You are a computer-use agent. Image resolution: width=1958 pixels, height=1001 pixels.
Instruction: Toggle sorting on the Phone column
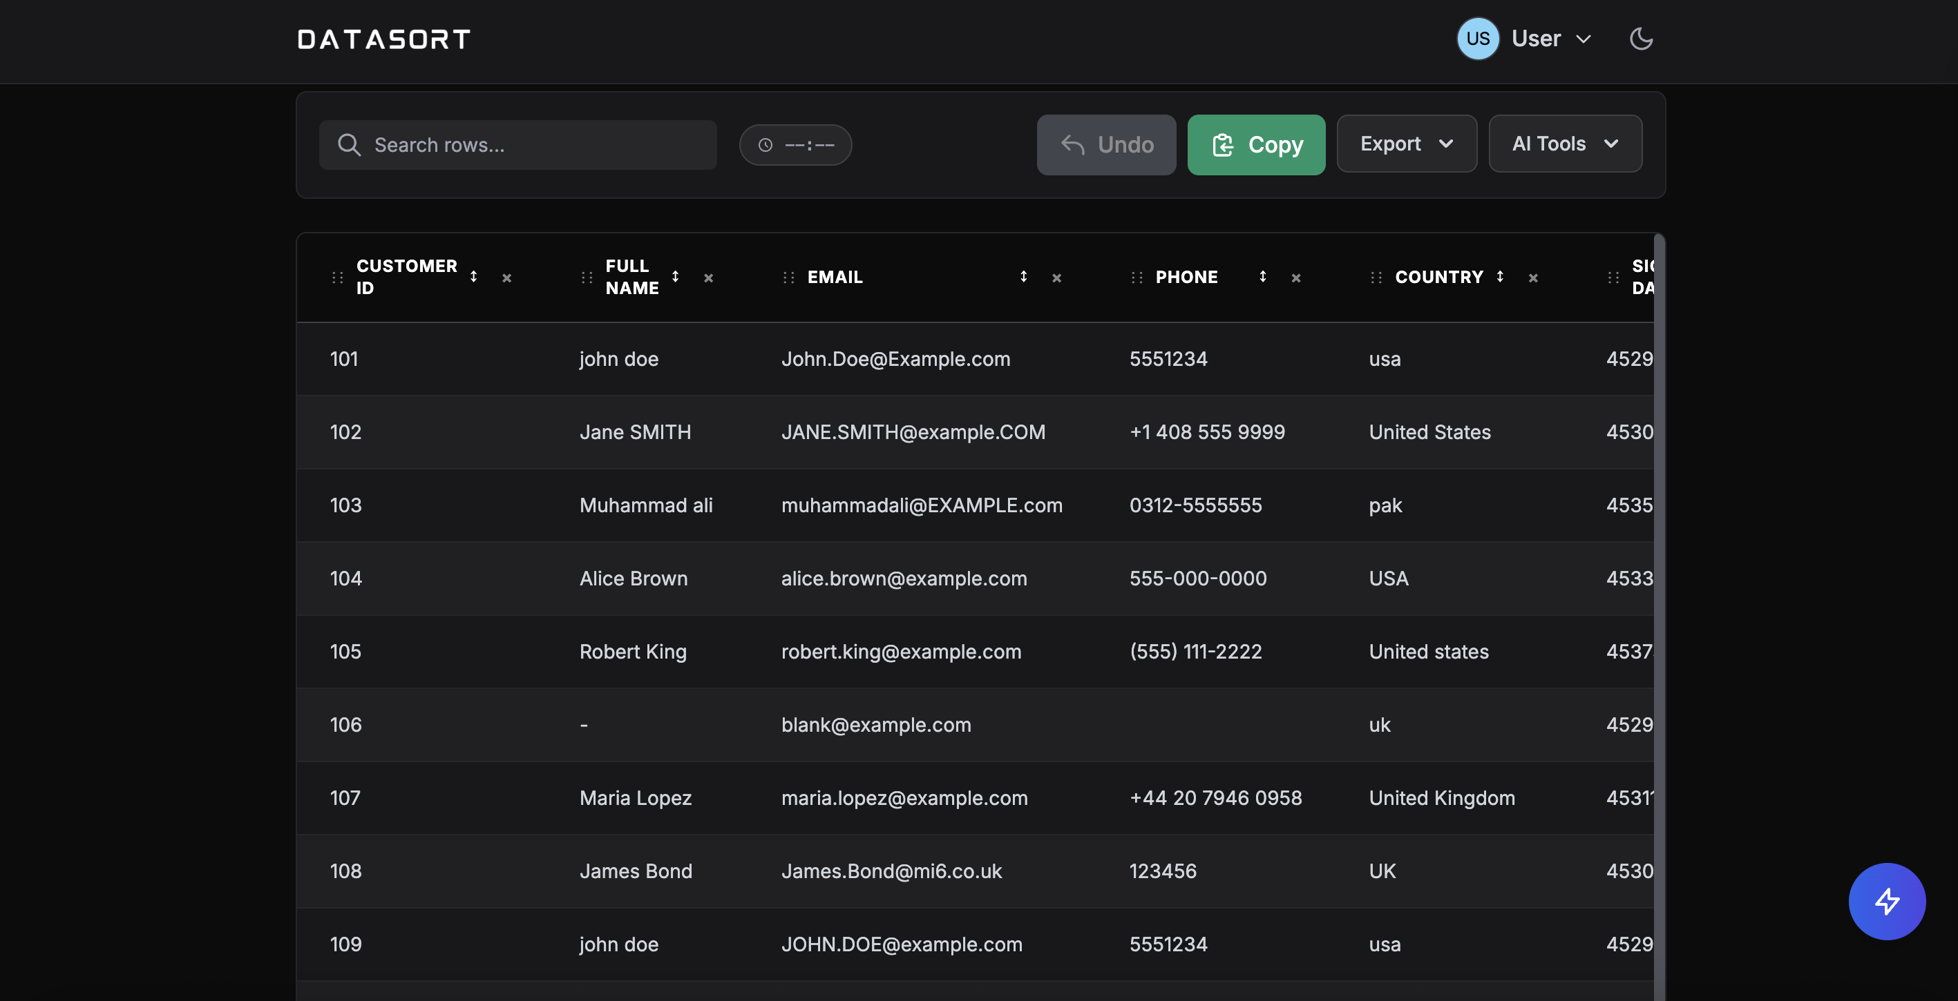(x=1262, y=278)
